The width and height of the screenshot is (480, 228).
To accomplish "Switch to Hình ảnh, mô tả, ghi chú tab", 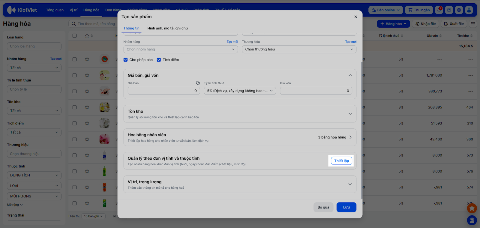I will tap(167, 28).
